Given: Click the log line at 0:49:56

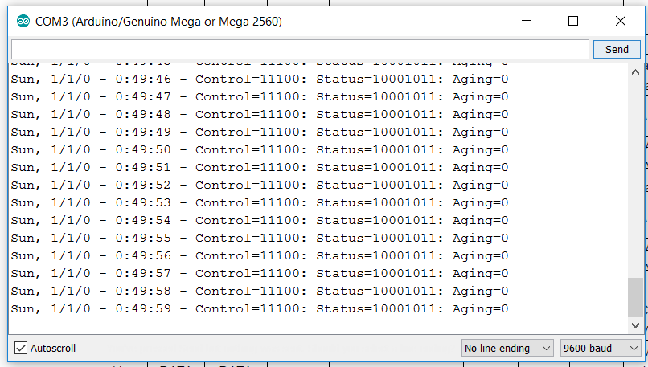Looking at the screenshot, I should pos(260,256).
